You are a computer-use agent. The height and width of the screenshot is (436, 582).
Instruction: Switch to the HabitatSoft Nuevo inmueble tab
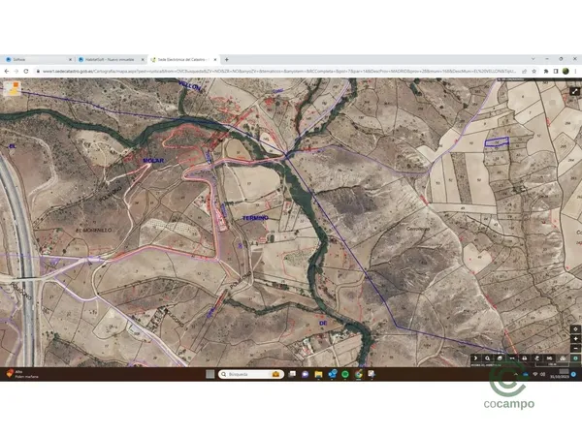click(107, 59)
